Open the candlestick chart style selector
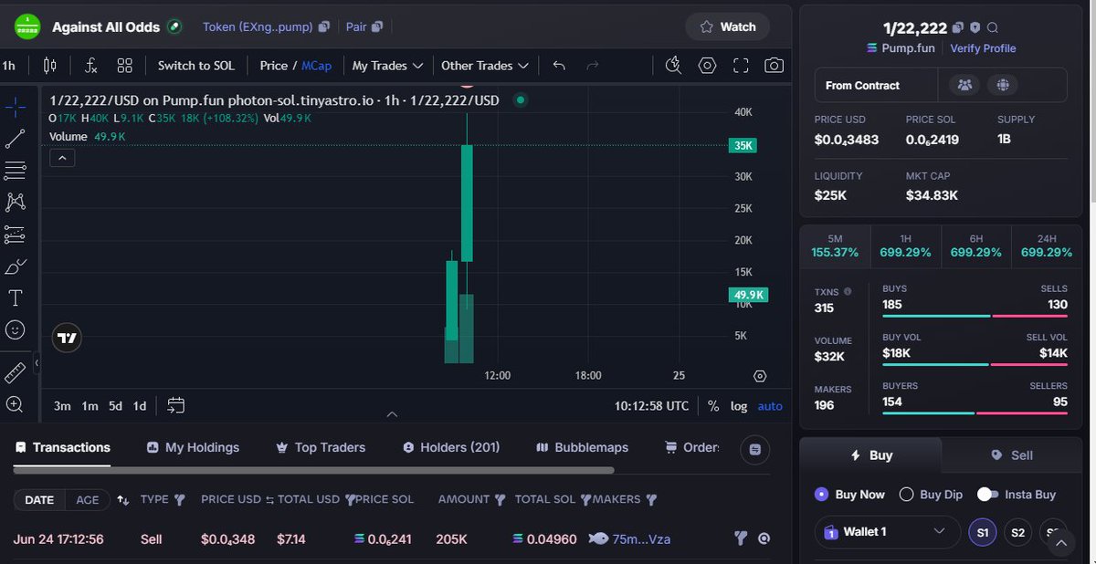The width and height of the screenshot is (1096, 564). 49,66
